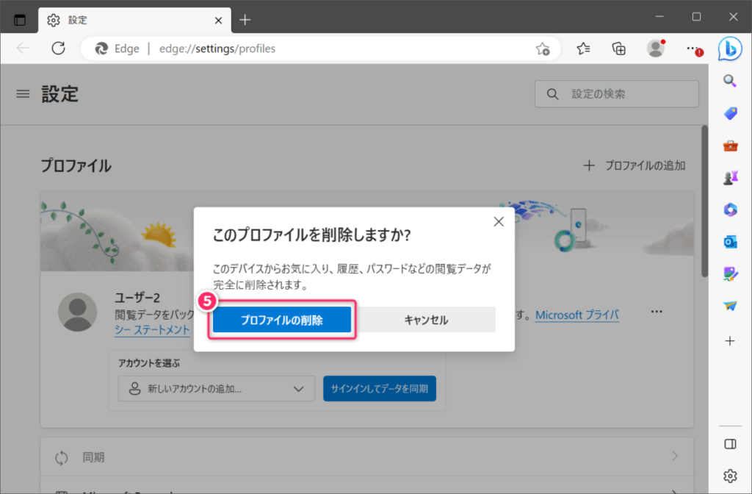The image size is (752, 494).
Task: Open Collections from the toolbar
Action: [x=618, y=49]
